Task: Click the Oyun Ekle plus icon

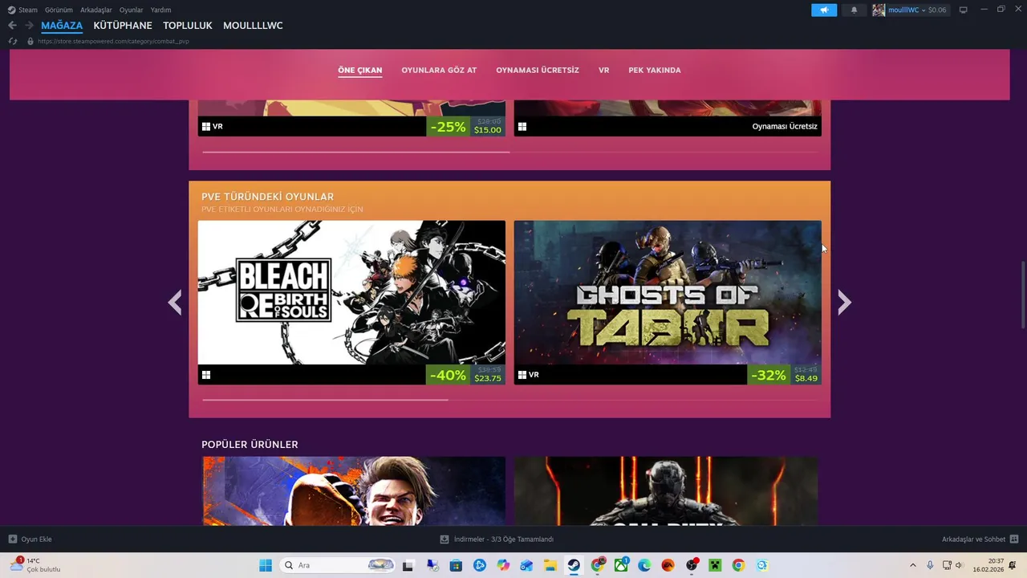Action: [x=12, y=539]
